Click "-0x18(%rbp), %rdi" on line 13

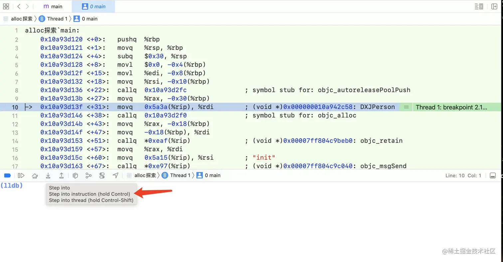177,132
